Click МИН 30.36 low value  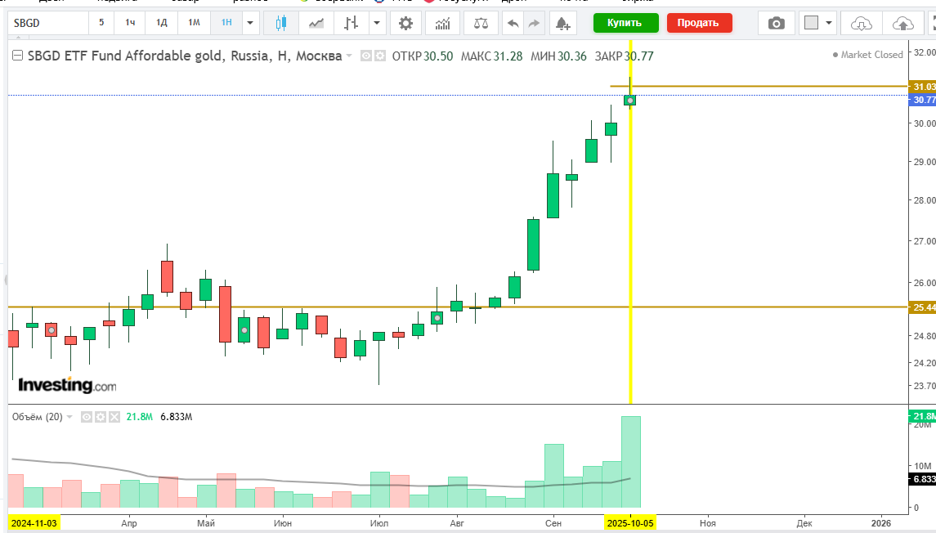558,56
